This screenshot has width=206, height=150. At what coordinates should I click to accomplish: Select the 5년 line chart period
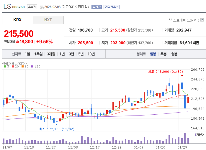(81, 54)
